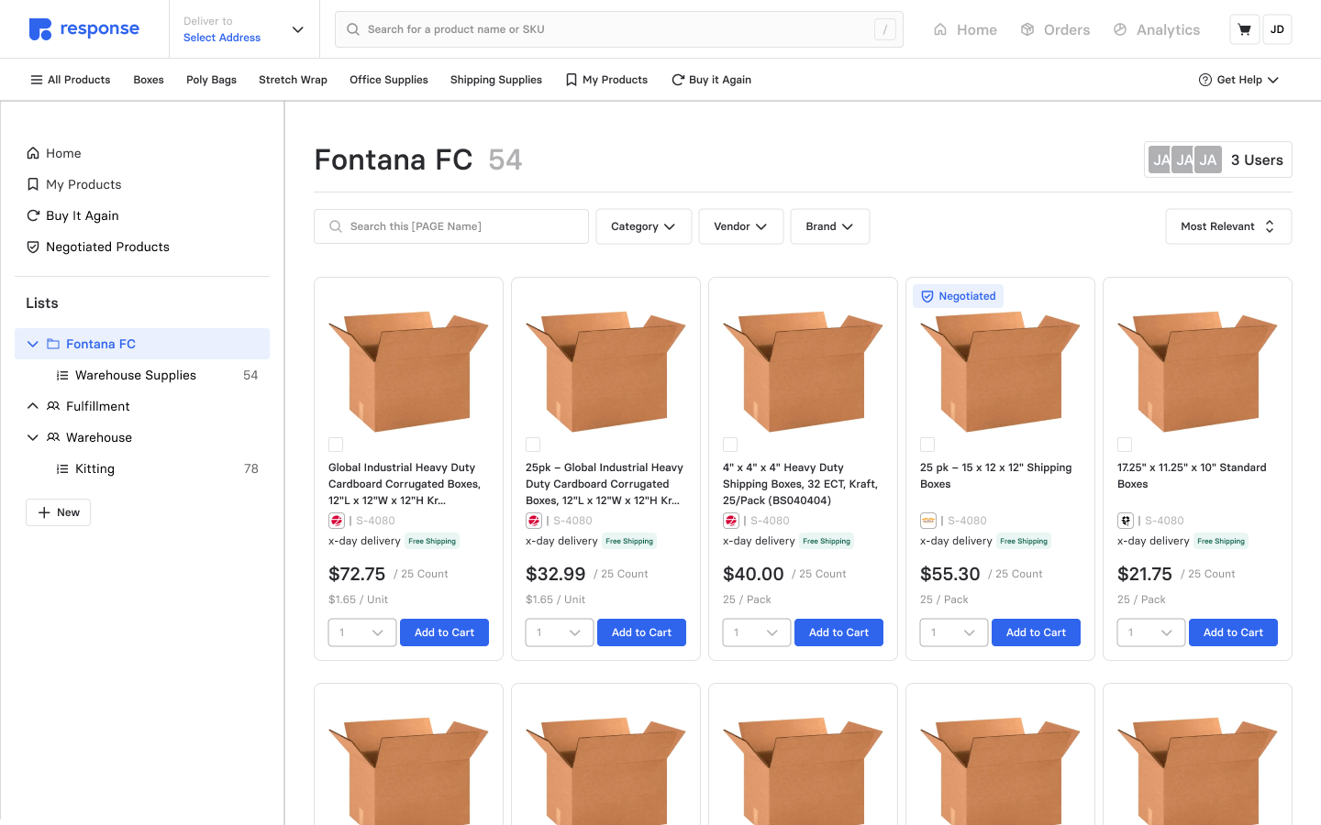Click the Warehouse group people icon
This screenshot has height=825, width=1321.
click(53, 437)
